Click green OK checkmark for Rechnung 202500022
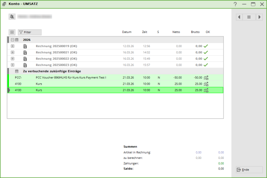Screen dimensions: 267x178 click(x=206, y=58)
